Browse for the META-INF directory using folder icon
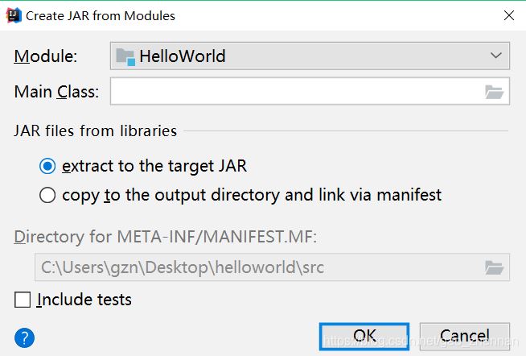 coord(495,267)
